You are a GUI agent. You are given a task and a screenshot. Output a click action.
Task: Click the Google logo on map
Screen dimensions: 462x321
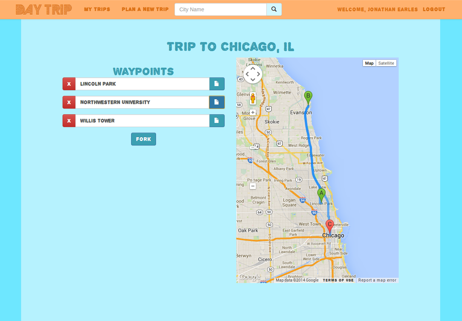coord(249,277)
